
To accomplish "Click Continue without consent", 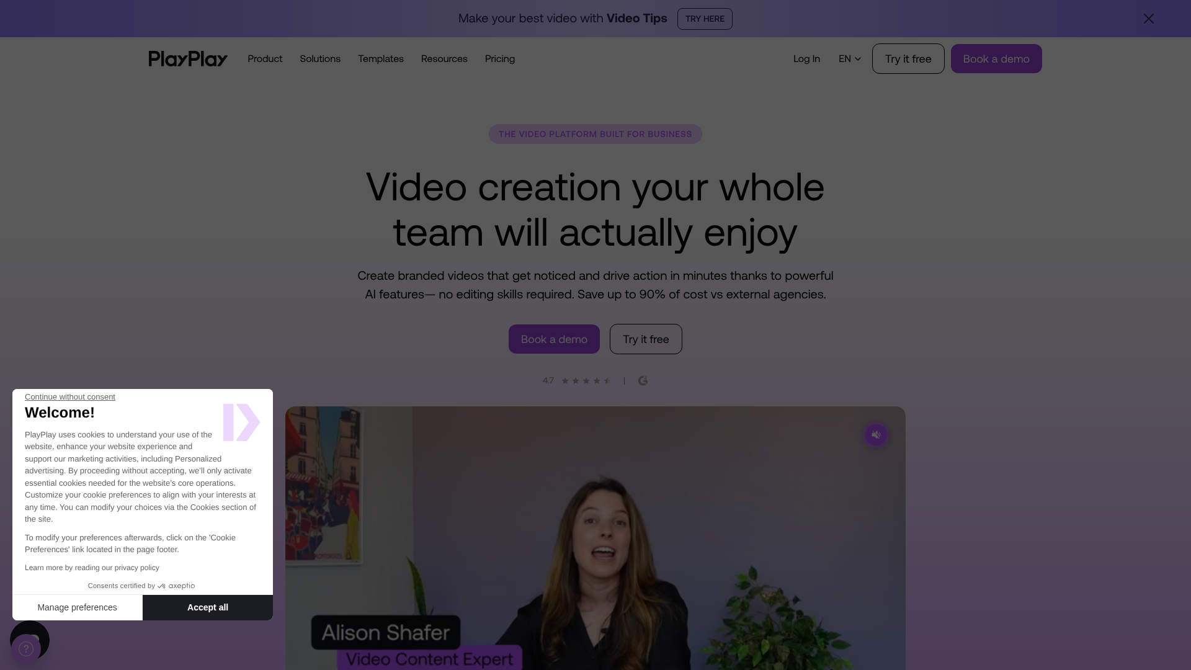I will (69, 396).
